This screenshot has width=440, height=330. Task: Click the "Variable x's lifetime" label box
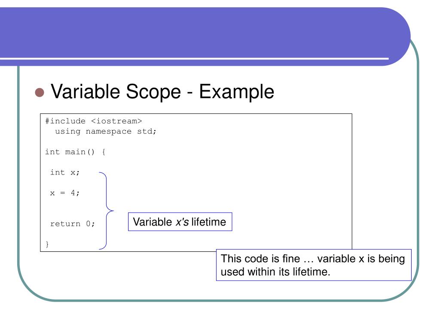180,222
